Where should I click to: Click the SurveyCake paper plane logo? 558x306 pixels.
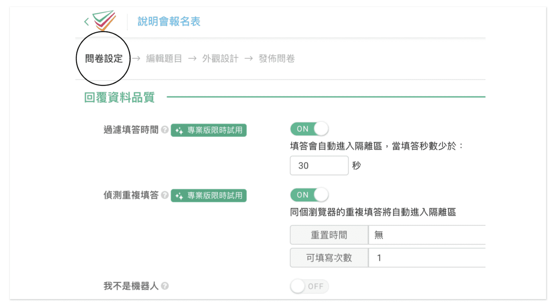point(104,20)
